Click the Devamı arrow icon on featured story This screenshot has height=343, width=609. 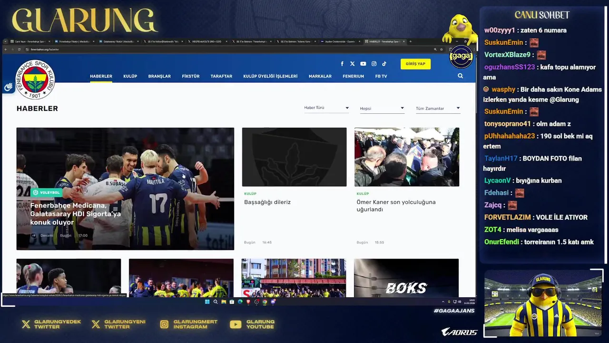click(x=33, y=235)
